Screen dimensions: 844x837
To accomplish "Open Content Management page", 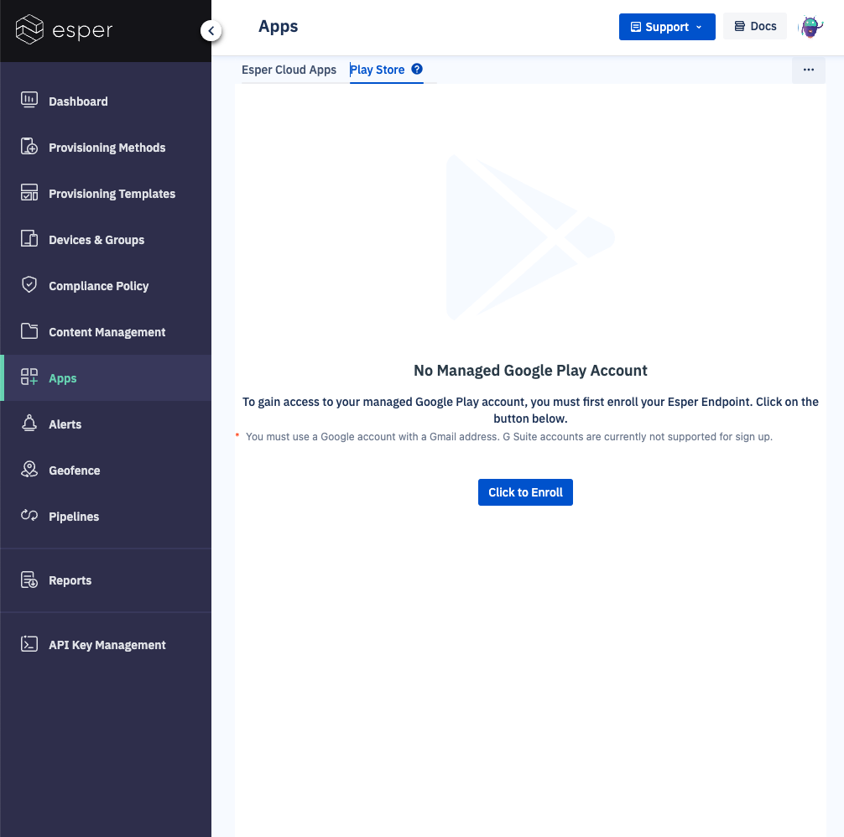I will click(x=106, y=332).
